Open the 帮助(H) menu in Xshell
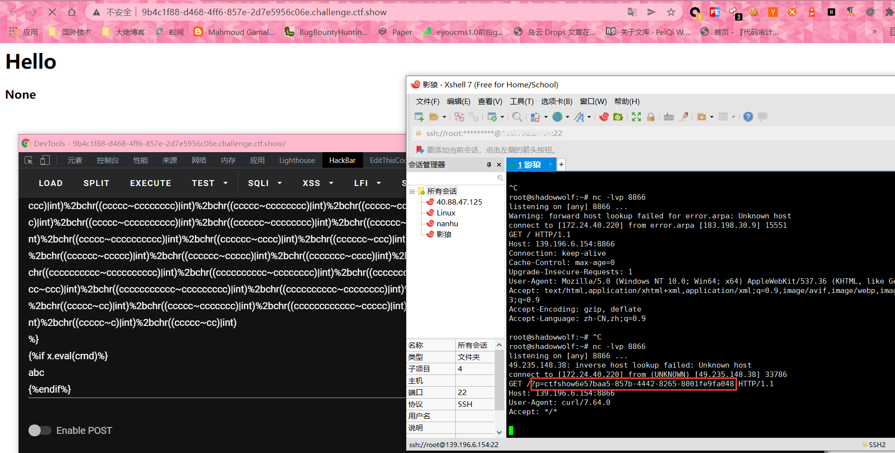The image size is (895, 453). 627,102
